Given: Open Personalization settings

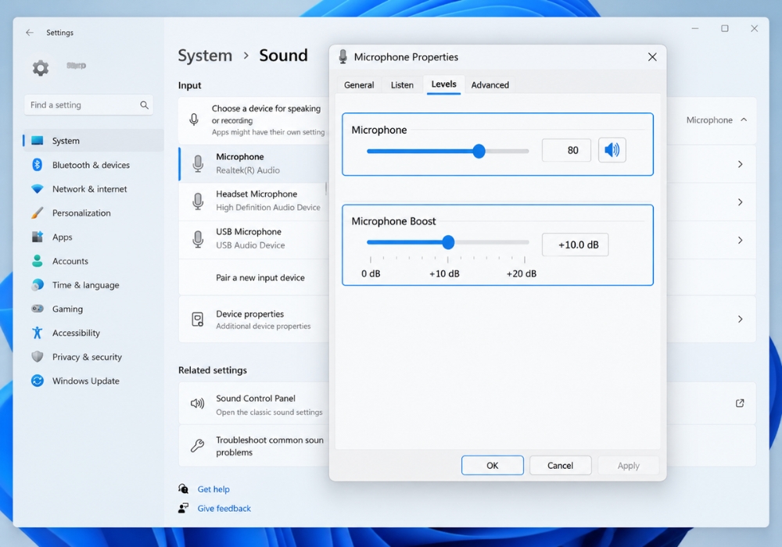Looking at the screenshot, I should point(92,213).
